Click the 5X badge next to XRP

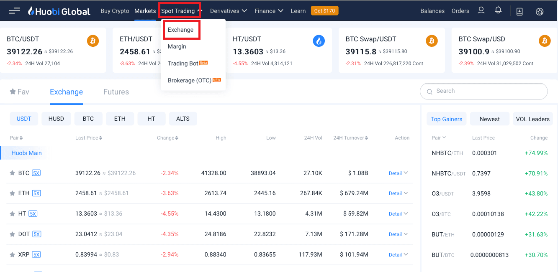tap(36, 254)
